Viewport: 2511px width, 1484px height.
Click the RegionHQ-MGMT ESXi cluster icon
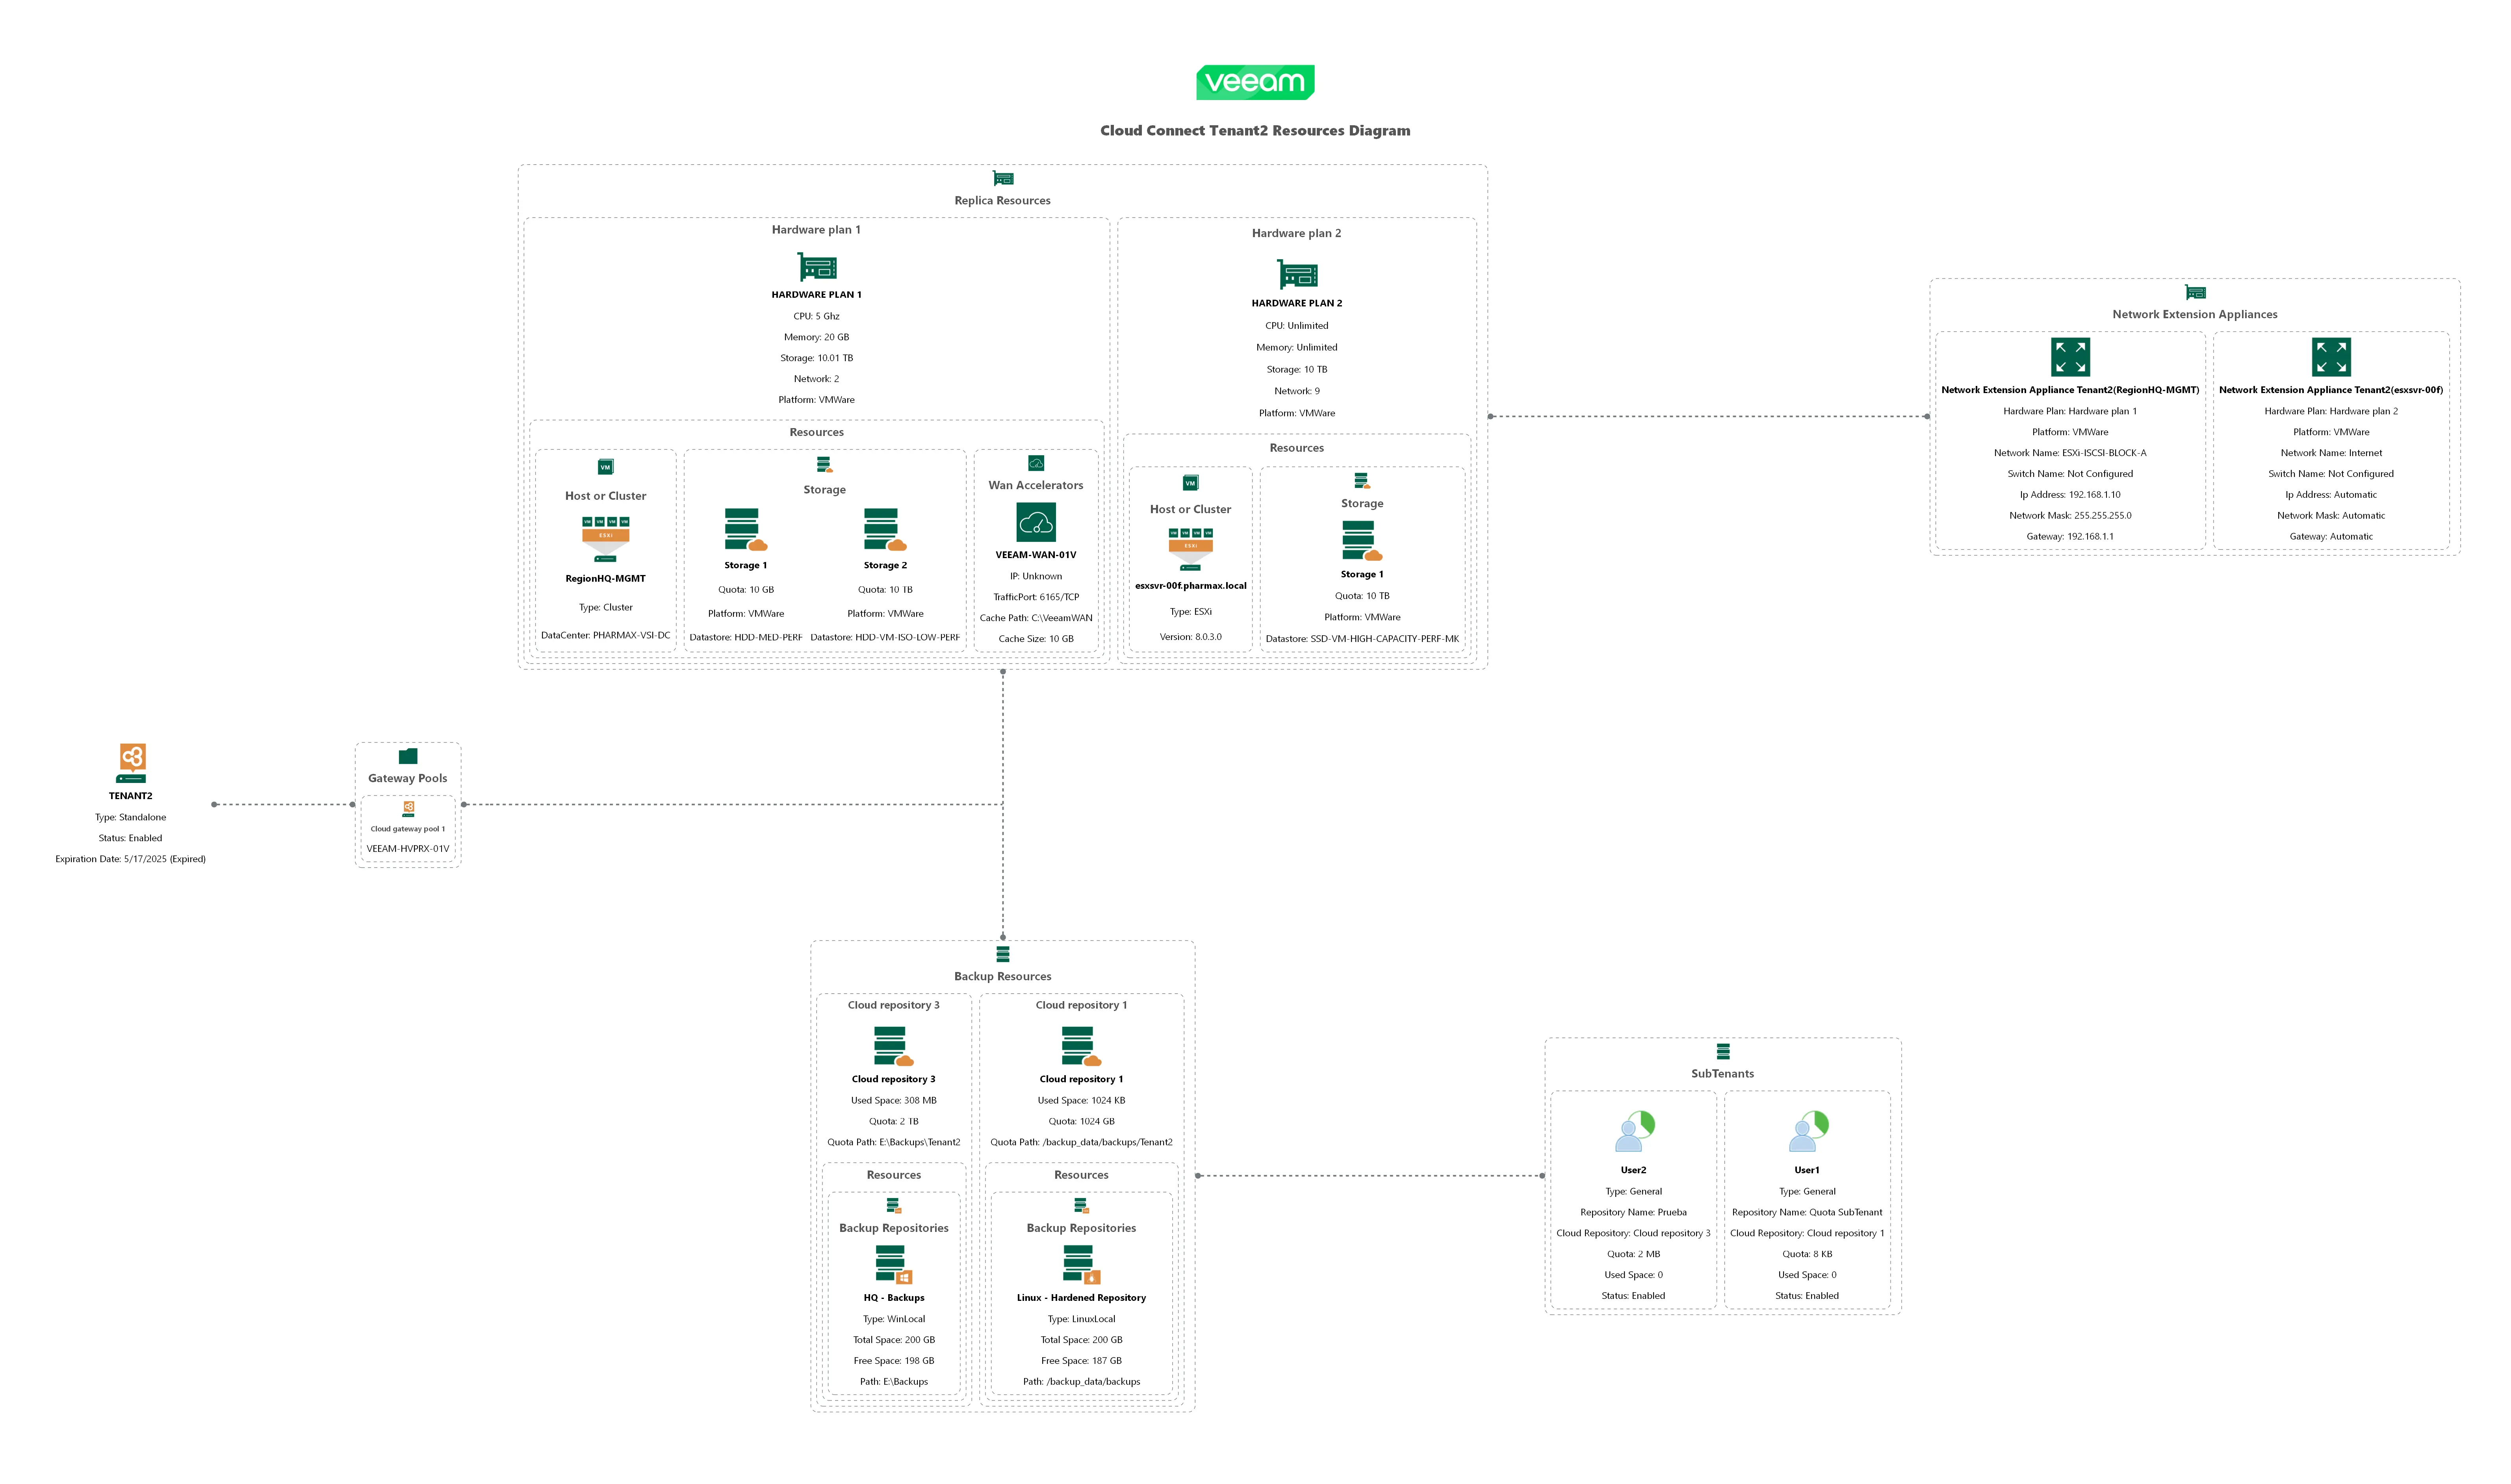pos(606,539)
